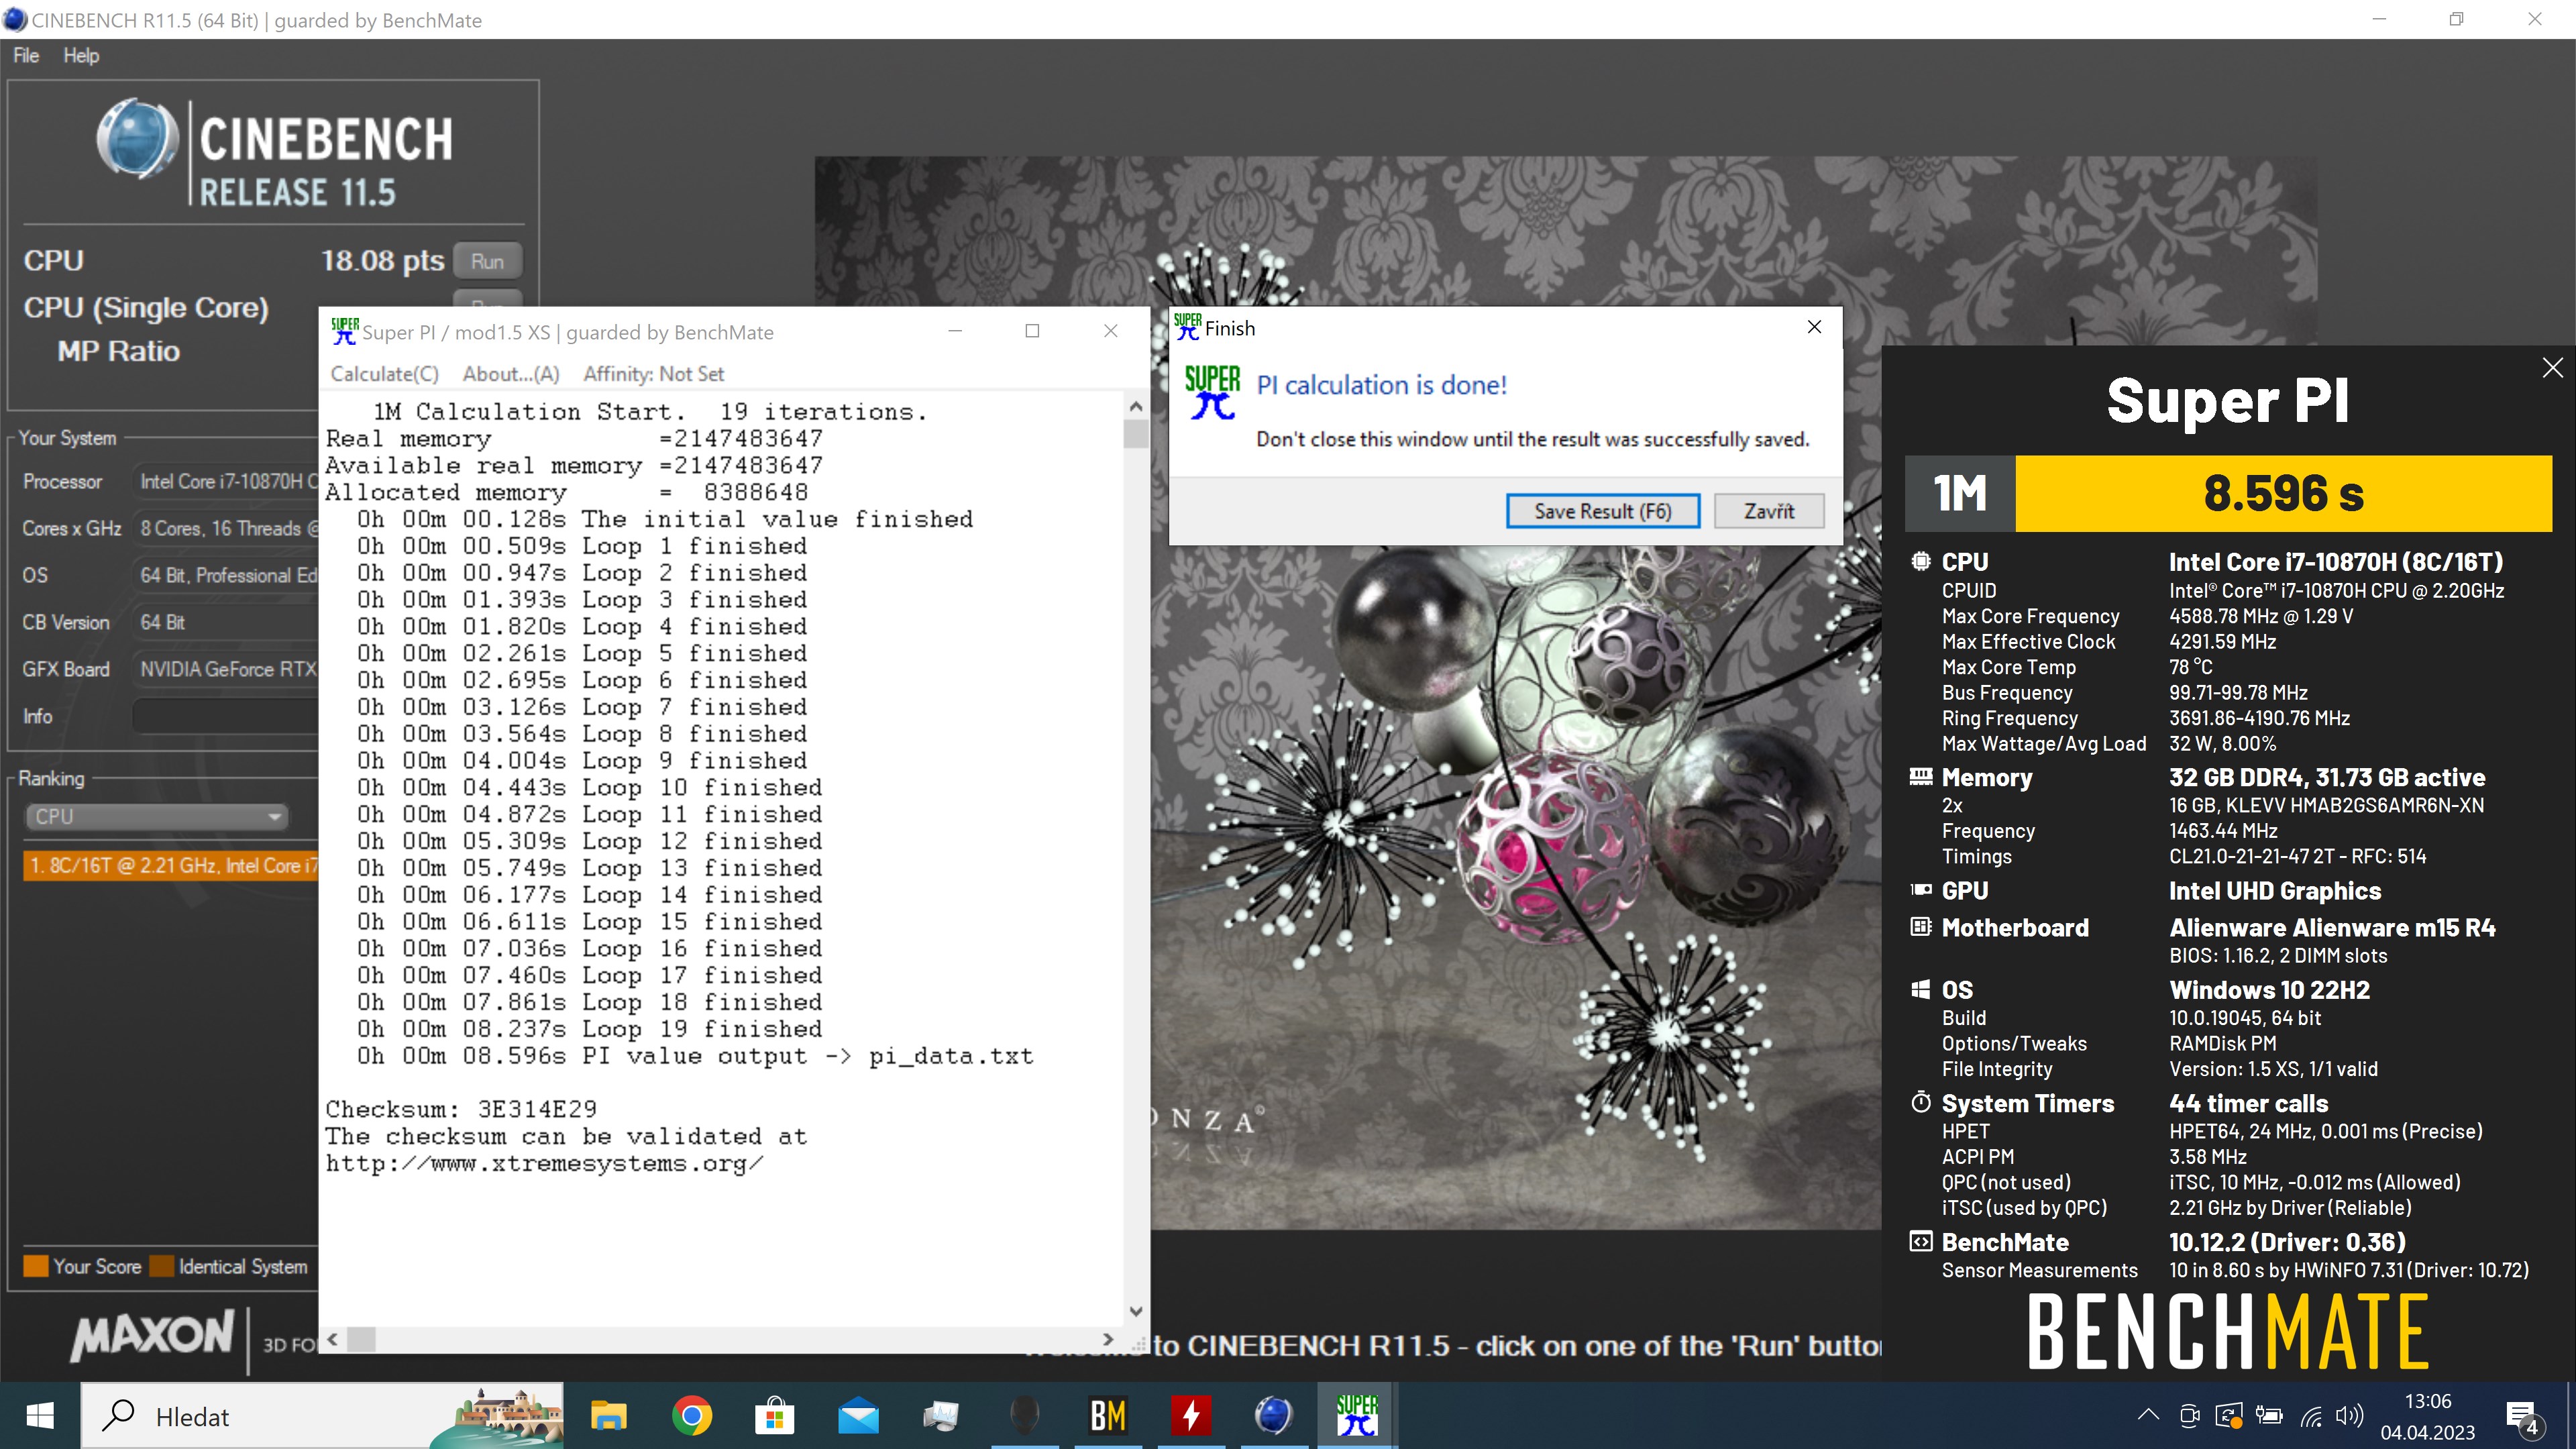Open File Explorer from the taskbar
Viewport: 2576px width, 1449px height.
click(x=609, y=1415)
